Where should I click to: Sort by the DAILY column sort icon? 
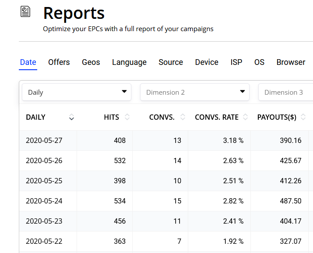(72, 117)
